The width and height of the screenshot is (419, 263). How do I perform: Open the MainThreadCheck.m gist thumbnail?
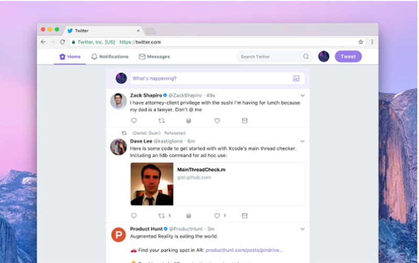(152, 184)
